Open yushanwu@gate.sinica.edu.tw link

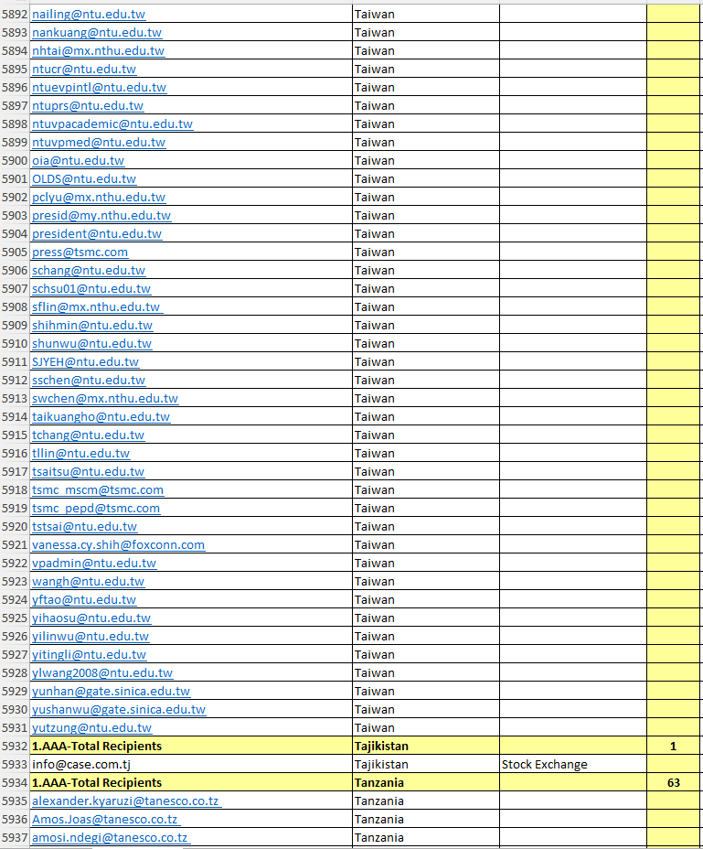click(119, 710)
